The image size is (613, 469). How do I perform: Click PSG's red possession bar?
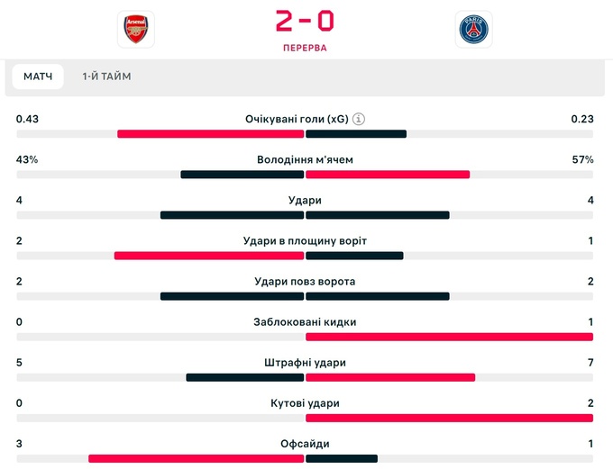pos(389,175)
